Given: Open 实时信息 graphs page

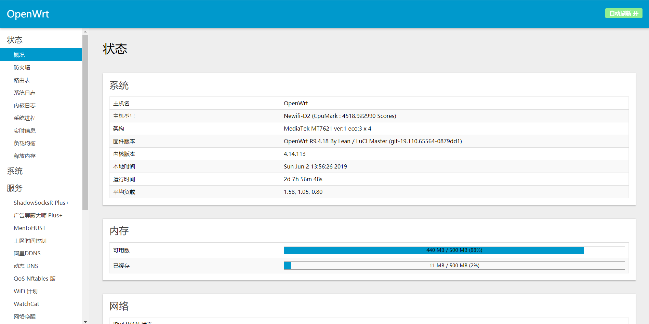Looking at the screenshot, I should (x=25, y=131).
